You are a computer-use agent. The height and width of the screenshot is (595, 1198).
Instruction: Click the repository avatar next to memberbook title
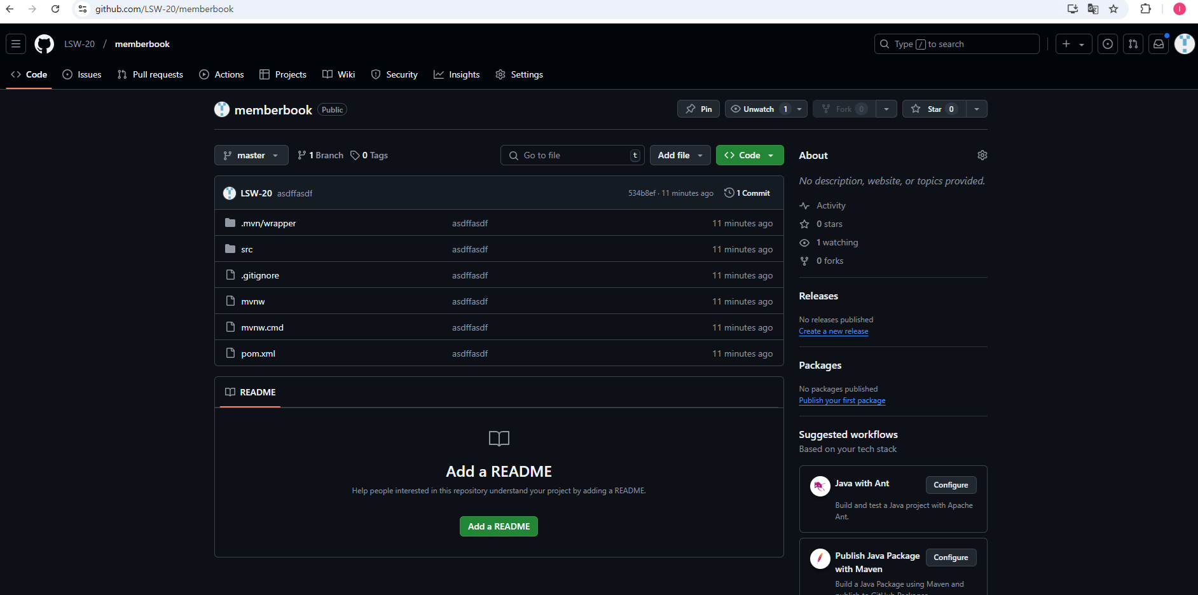222,109
